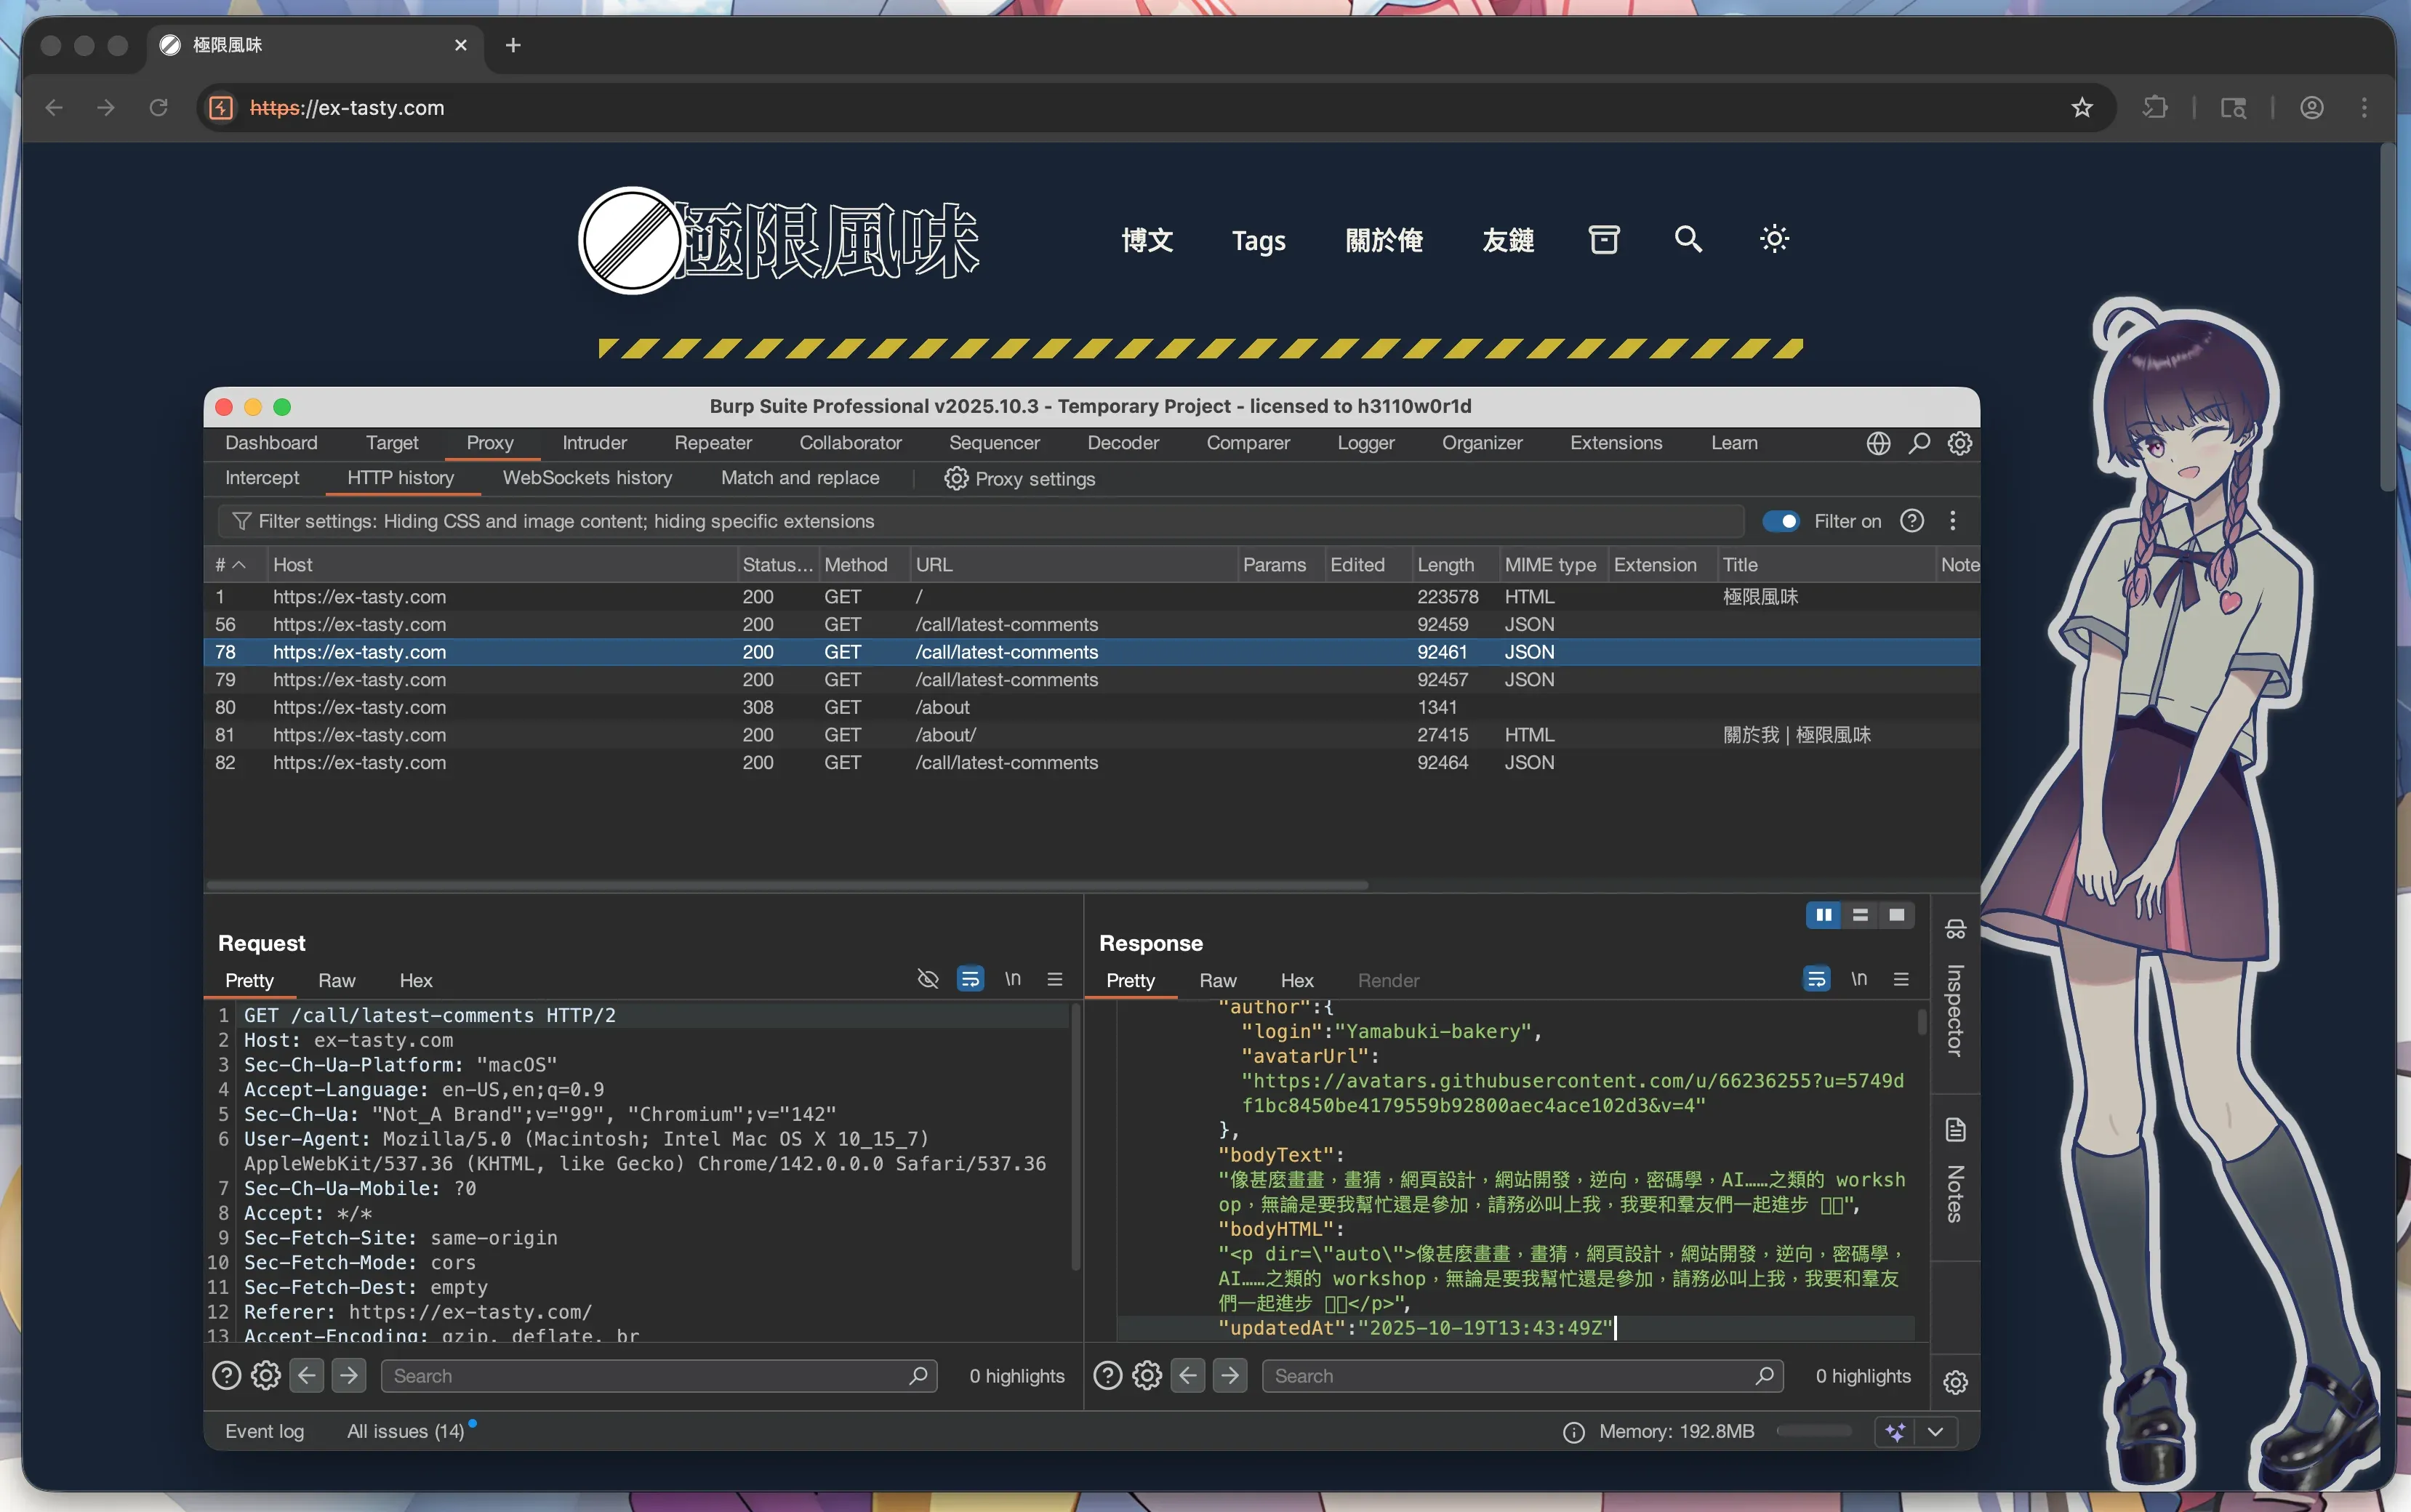Image resolution: width=2411 pixels, height=1512 pixels.
Task: Toggle hidden characters eye icon in Request
Action: pos(927,979)
